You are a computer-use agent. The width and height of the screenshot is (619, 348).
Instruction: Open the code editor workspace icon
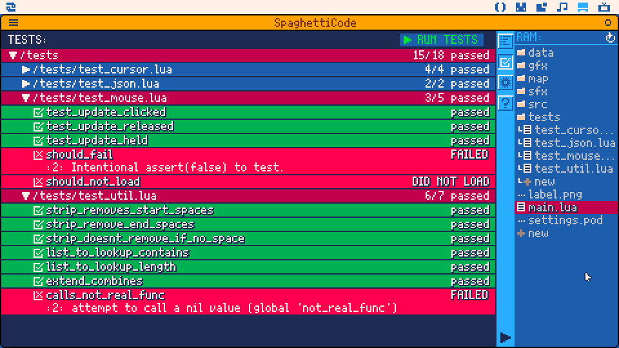point(500,7)
